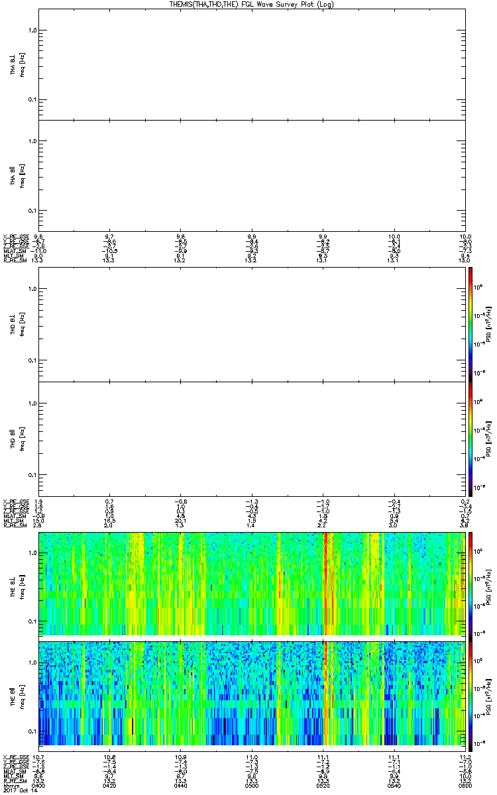The image size is (497, 795).
Task: Click the R_RE_SM label under THE panels
Action: (x=14, y=781)
